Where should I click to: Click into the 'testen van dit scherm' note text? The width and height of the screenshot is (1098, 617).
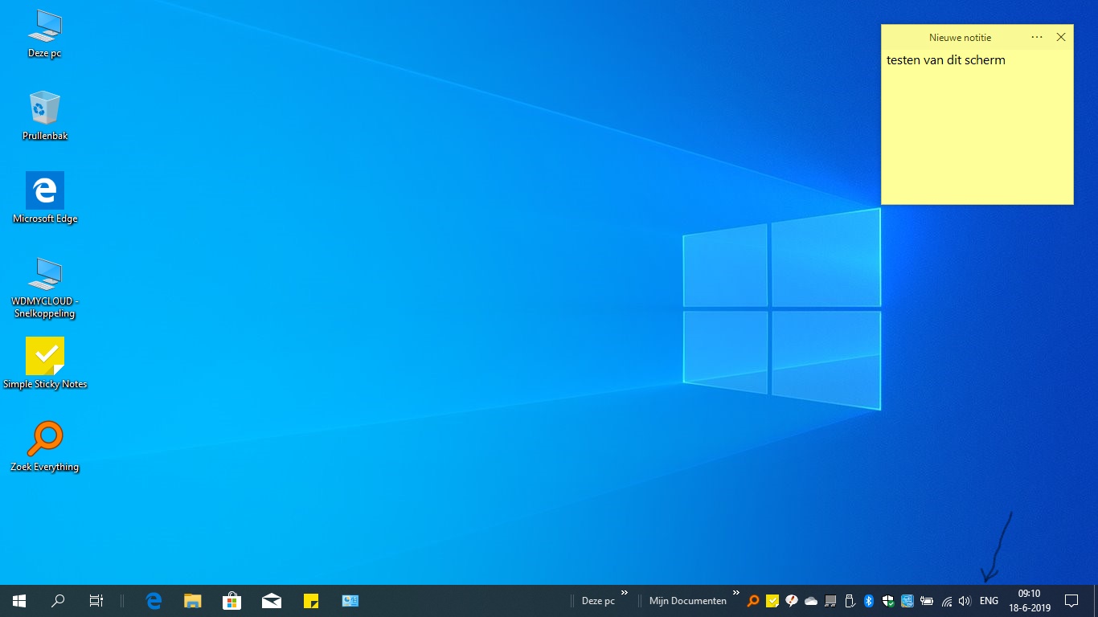[945, 60]
